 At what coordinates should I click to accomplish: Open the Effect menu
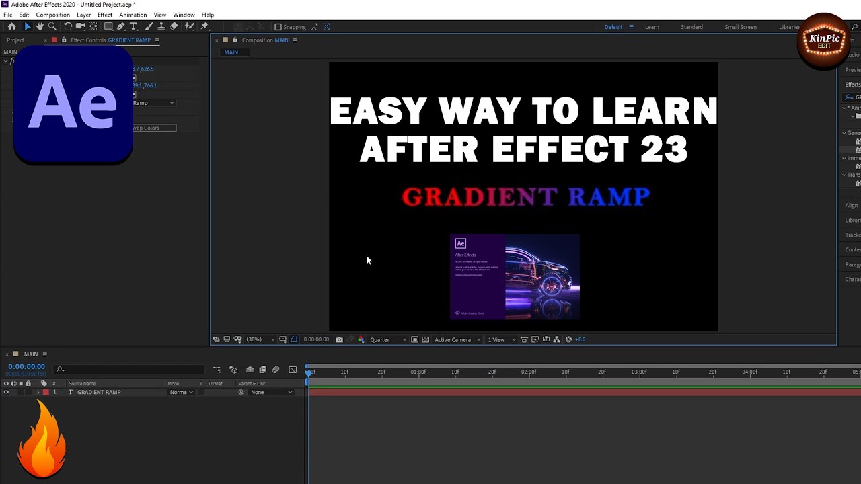point(105,15)
